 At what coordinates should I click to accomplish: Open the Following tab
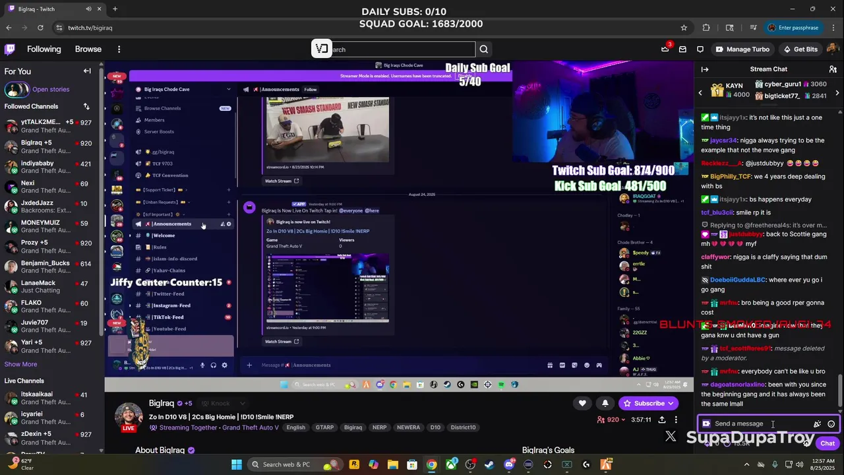click(44, 49)
